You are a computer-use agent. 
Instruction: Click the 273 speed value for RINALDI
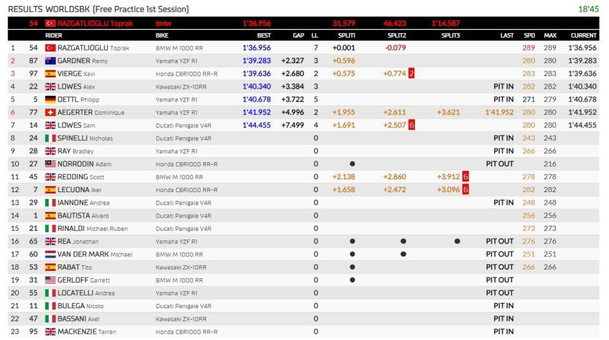[x=529, y=228]
